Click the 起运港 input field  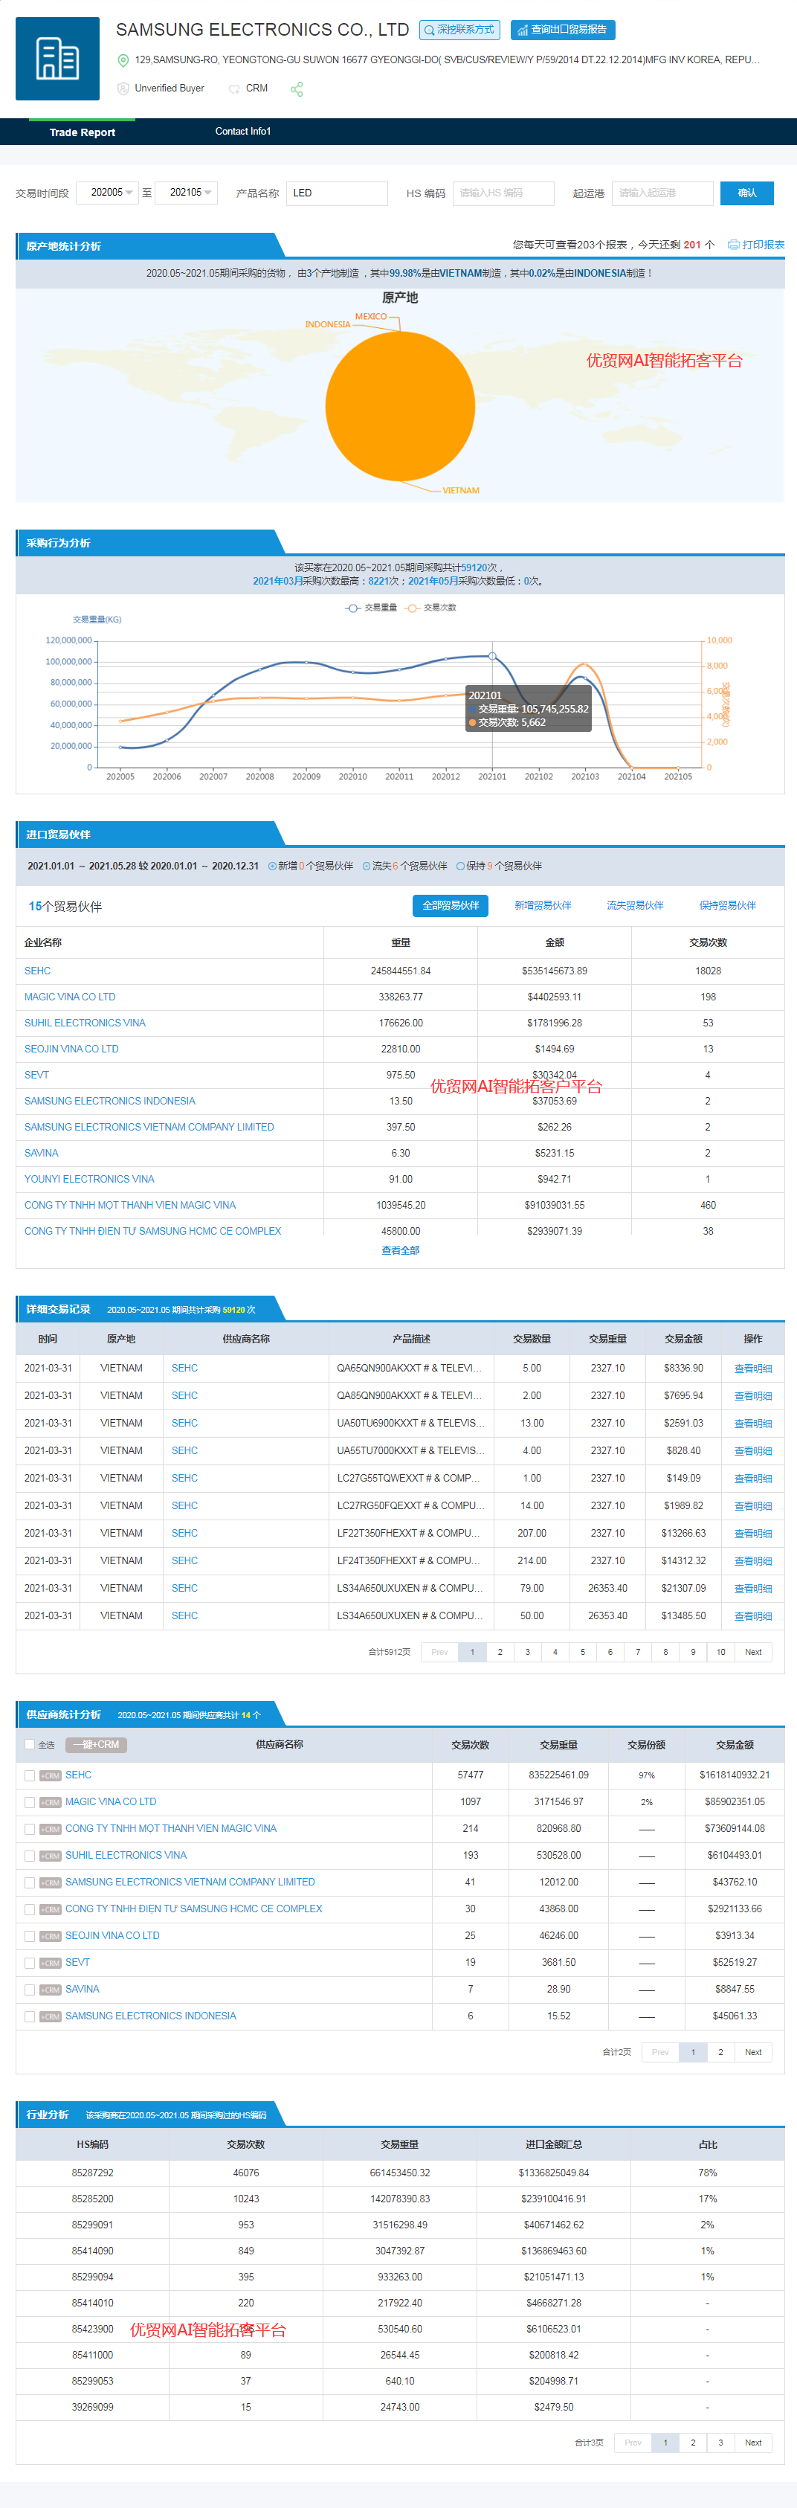[x=662, y=193]
